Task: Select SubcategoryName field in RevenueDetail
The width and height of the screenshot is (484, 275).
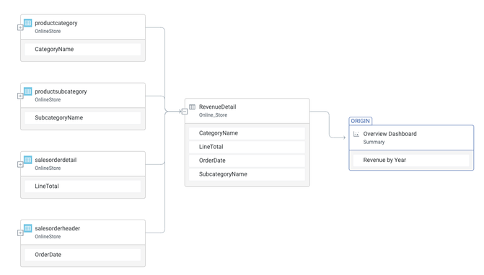Action: (247, 174)
